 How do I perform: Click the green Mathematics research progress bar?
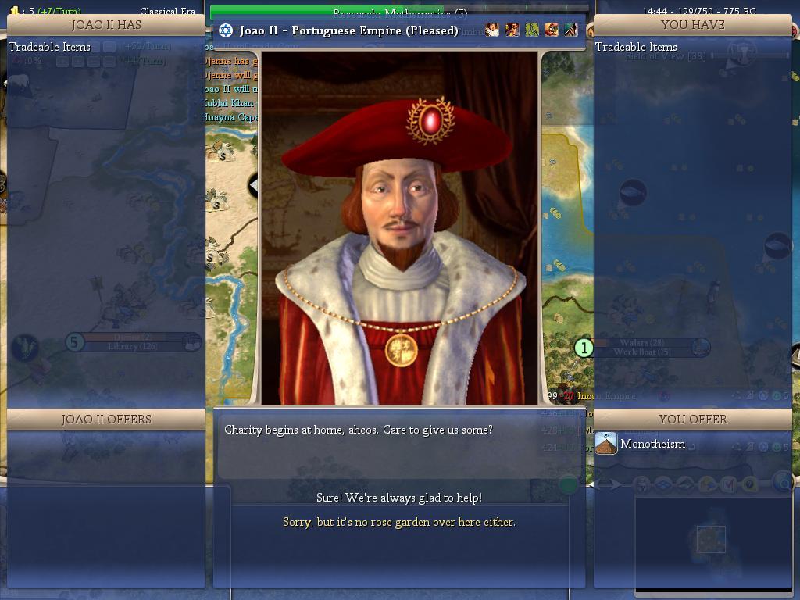click(327, 11)
